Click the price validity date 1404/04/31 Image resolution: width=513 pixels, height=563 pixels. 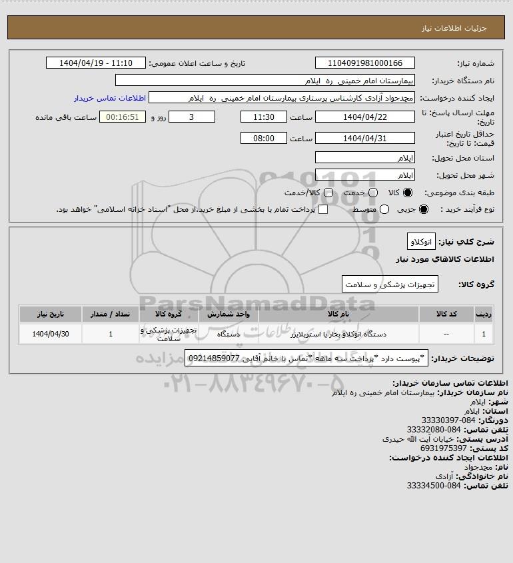pos(364,138)
